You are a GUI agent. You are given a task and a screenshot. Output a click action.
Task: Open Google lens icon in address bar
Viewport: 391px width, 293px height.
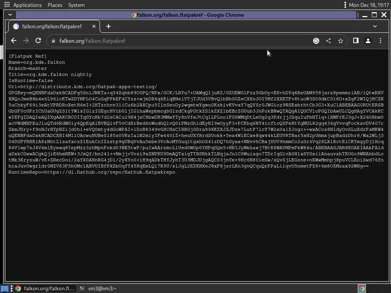pyautogui.click(x=316, y=41)
